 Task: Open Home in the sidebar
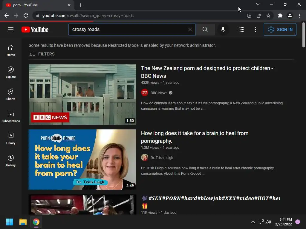tap(11, 50)
